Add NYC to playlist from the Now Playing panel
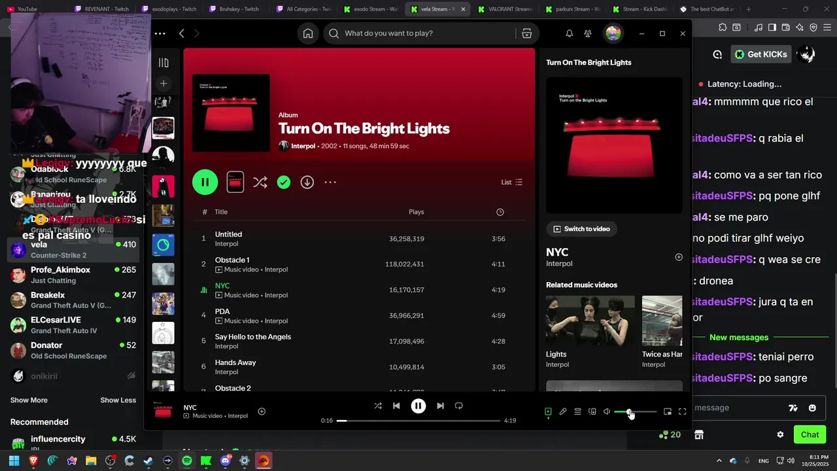 tap(679, 257)
